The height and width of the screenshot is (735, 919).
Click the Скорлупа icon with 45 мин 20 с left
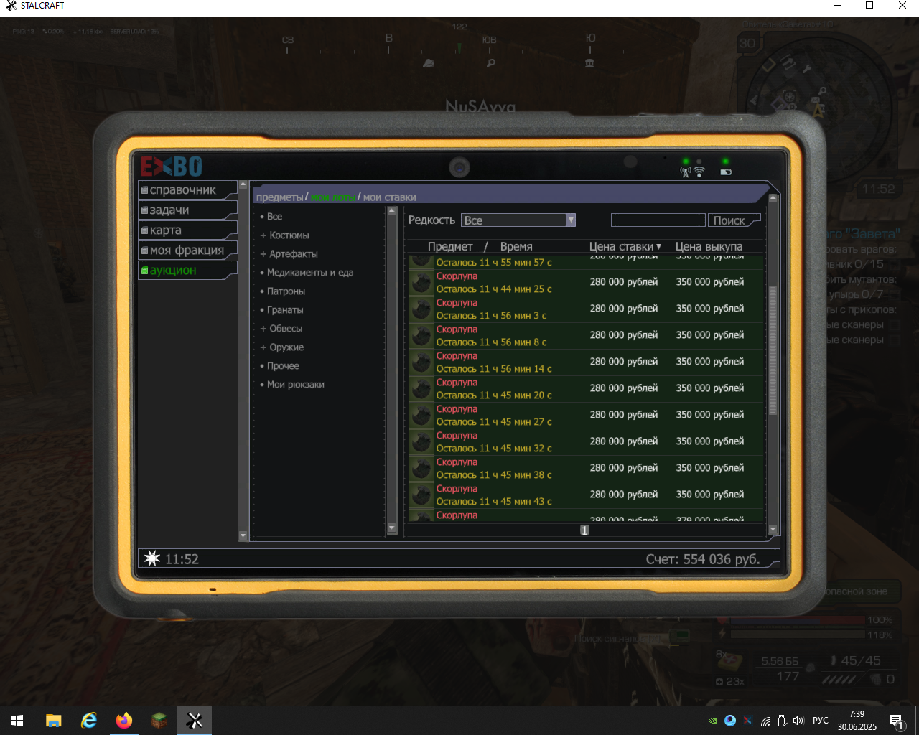[x=421, y=389]
